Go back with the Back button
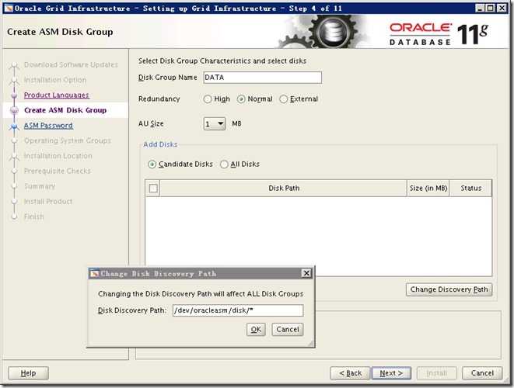The width and height of the screenshot is (514, 388). click(350, 373)
